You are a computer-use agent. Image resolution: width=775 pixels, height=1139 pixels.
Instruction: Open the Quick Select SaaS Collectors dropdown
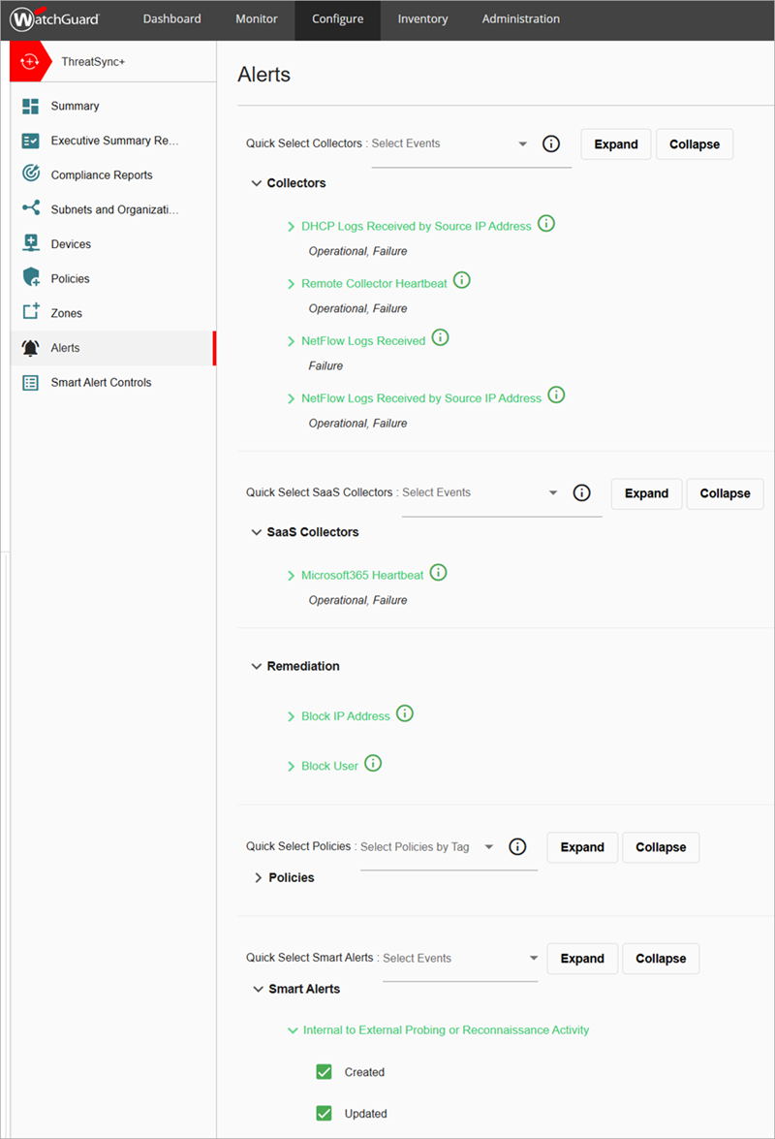tap(552, 492)
